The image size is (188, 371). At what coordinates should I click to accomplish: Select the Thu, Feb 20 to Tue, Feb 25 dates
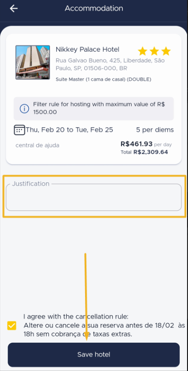[69, 130]
